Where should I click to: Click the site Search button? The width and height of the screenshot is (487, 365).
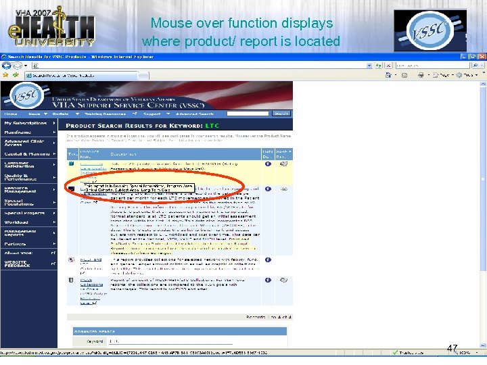tap(281, 114)
